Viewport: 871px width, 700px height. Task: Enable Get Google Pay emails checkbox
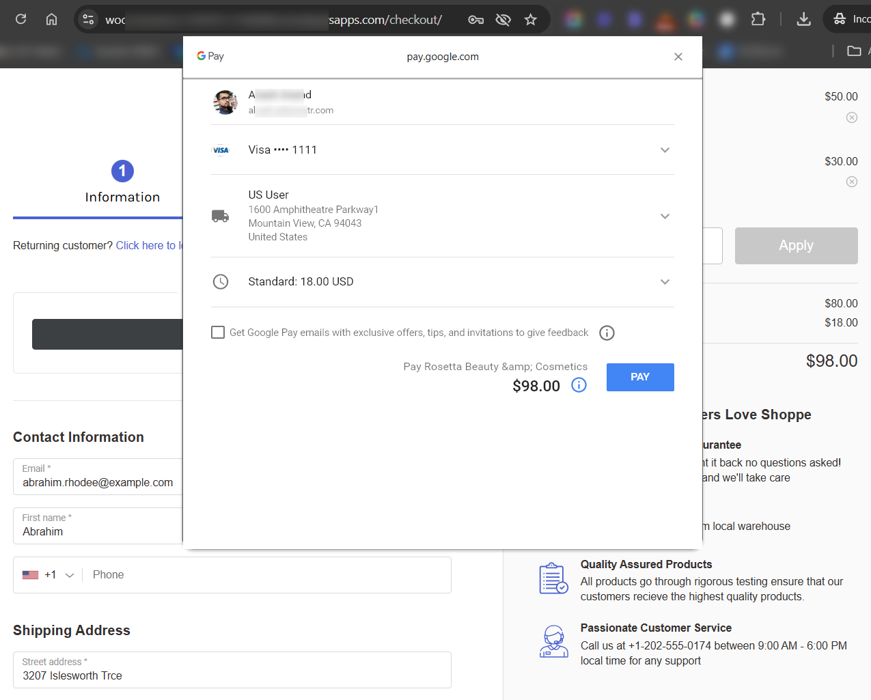pos(217,332)
